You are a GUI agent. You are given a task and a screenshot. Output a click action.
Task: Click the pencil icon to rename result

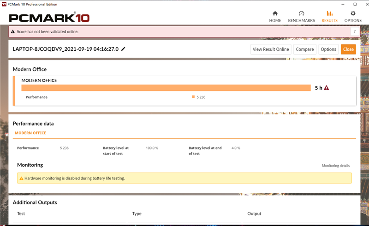[x=123, y=49]
